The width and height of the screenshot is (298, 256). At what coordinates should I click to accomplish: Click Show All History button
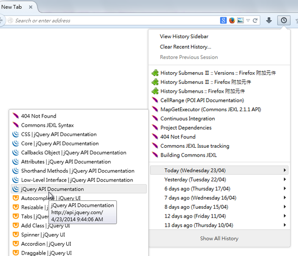coord(219,238)
